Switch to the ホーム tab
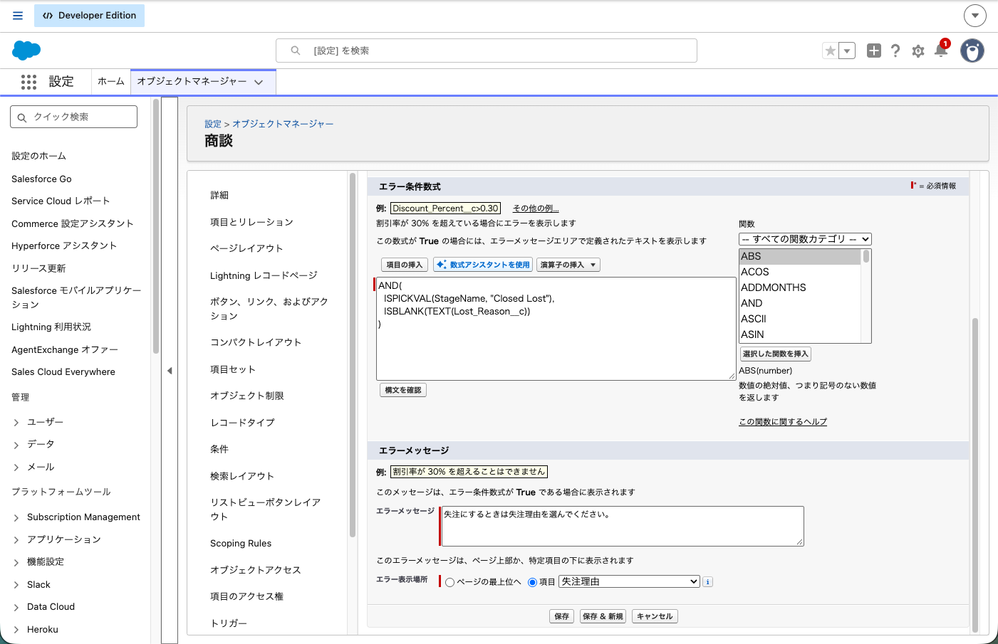This screenshot has width=998, height=644. point(111,81)
